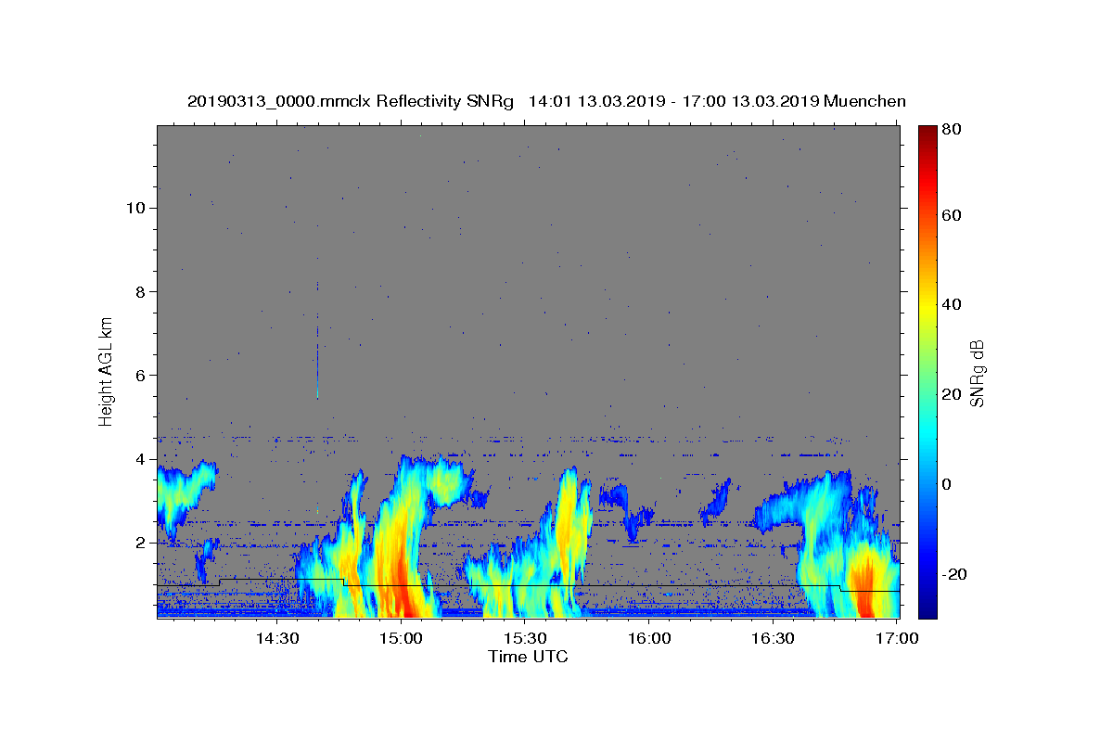Click the "Height AGL km" axis label
Image resolution: width=1113 pixels, height=742 pixels.
tap(107, 371)
